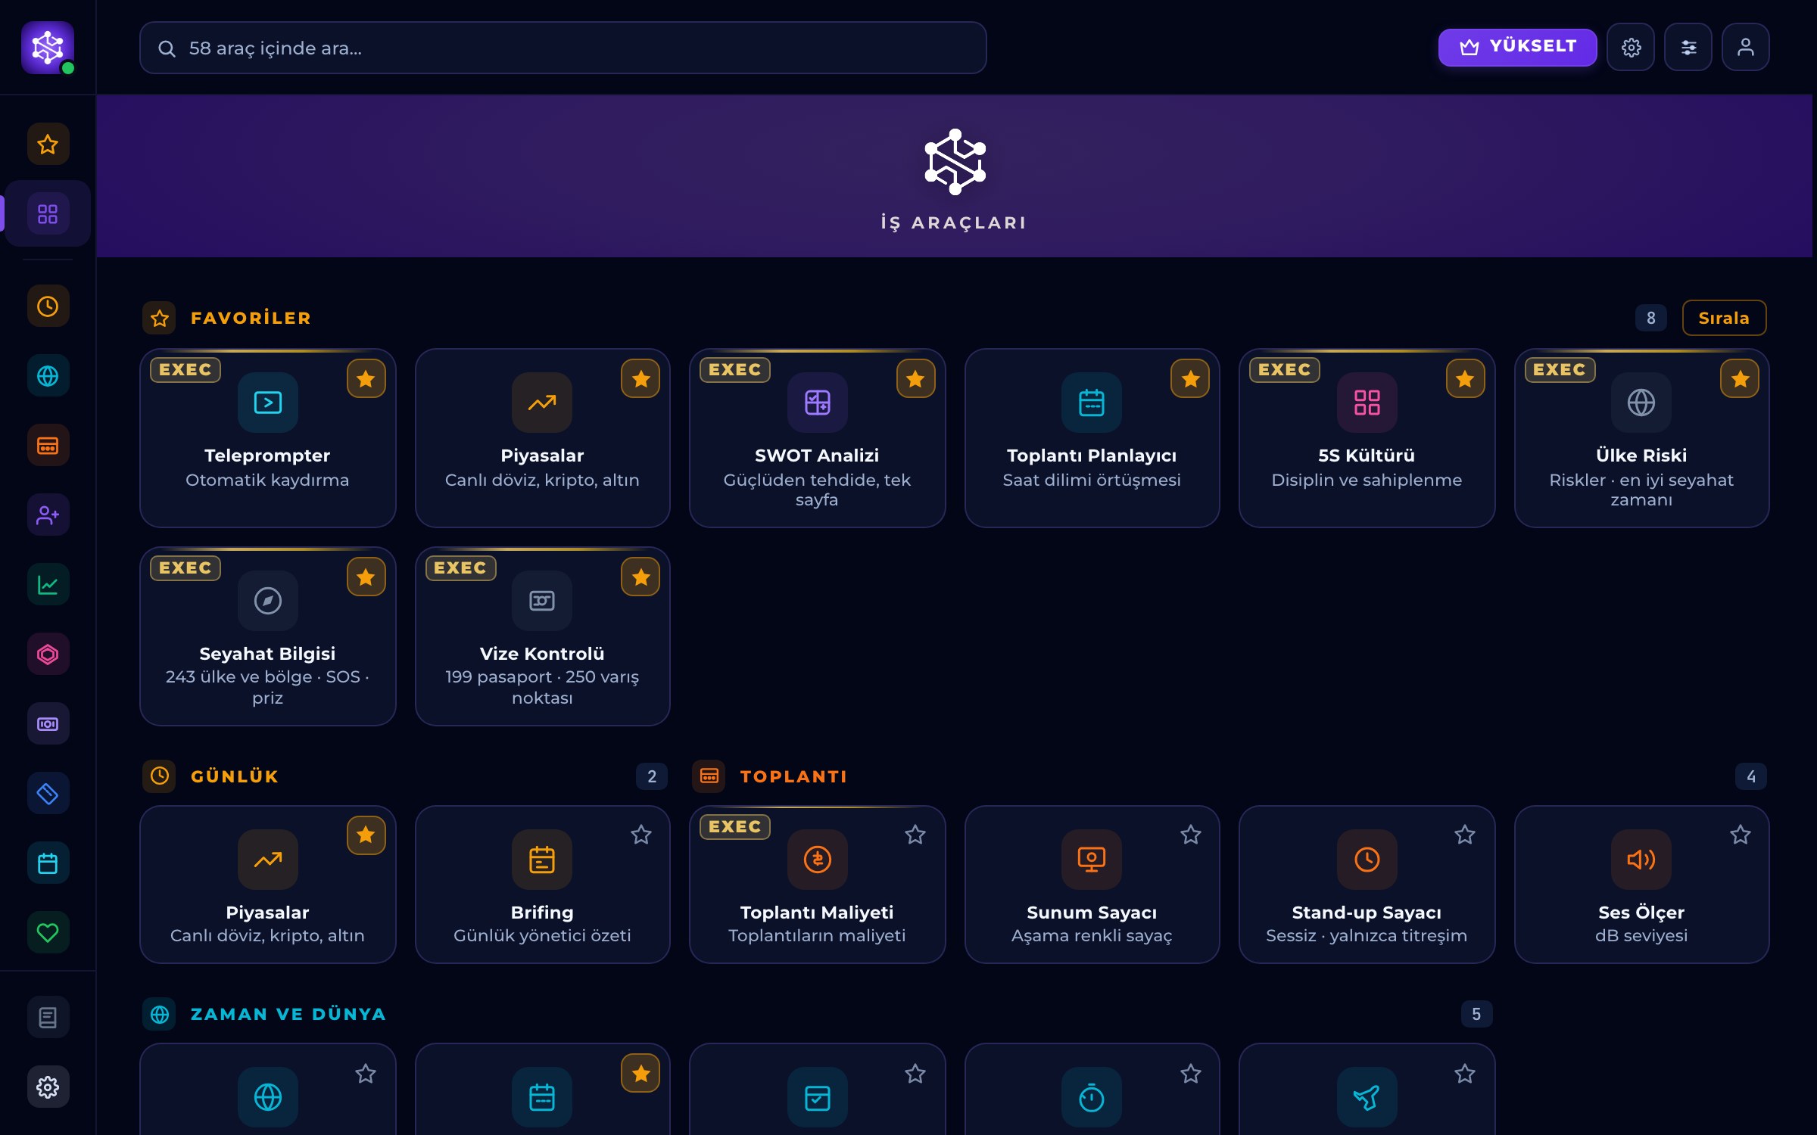Select the grid dashboard icon in sidebar
The width and height of the screenshot is (1817, 1135).
[x=48, y=214]
